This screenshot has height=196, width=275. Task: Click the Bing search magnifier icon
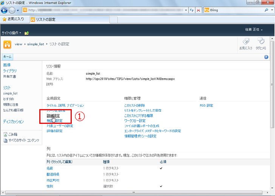point(266,10)
